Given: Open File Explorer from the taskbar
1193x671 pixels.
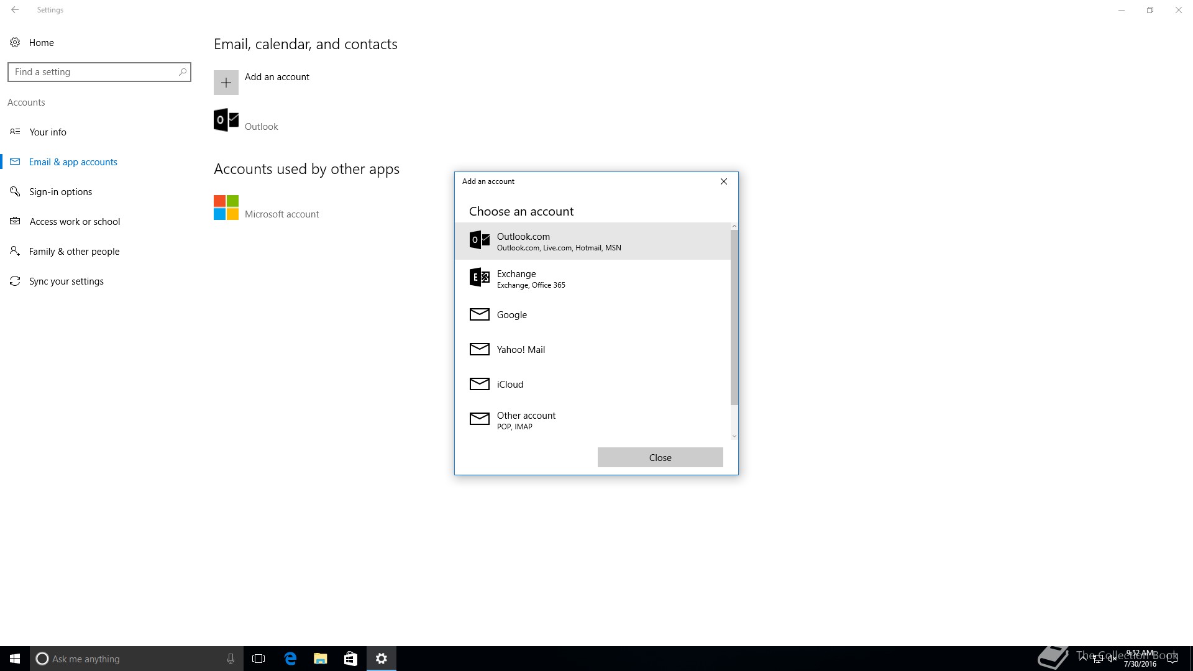Looking at the screenshot, I should (x=321, y=659).
